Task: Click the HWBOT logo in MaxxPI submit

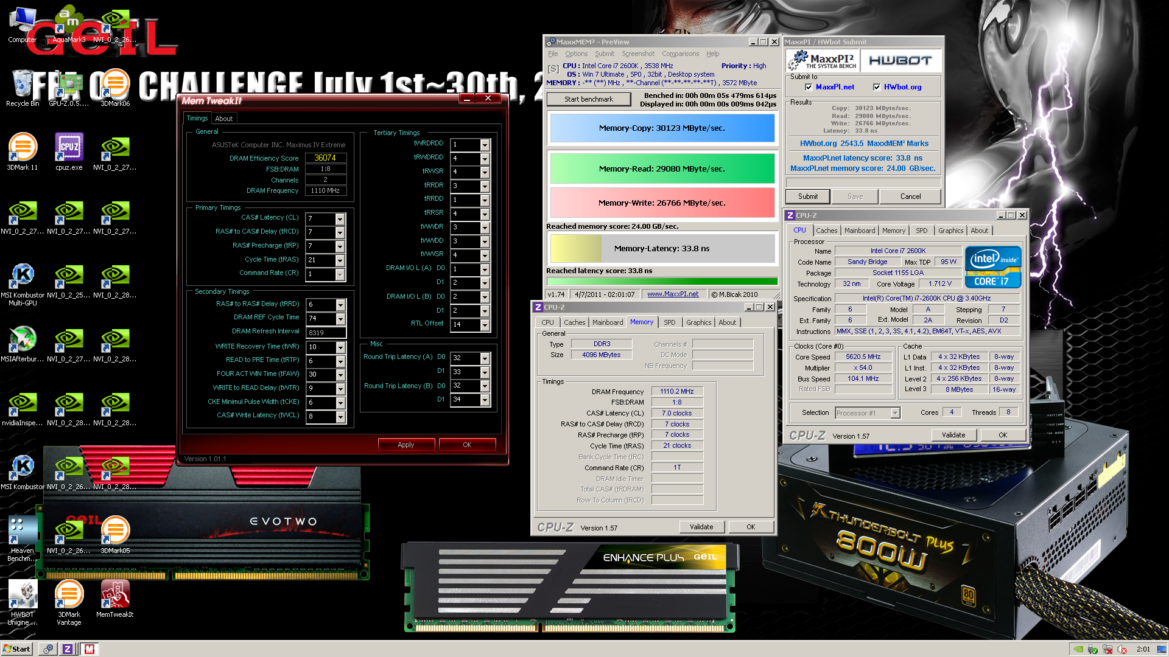Action: (900, 60)
